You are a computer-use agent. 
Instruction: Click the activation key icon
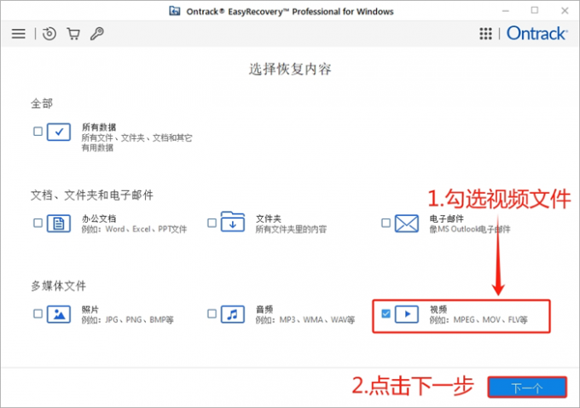(x=97, y=33)
